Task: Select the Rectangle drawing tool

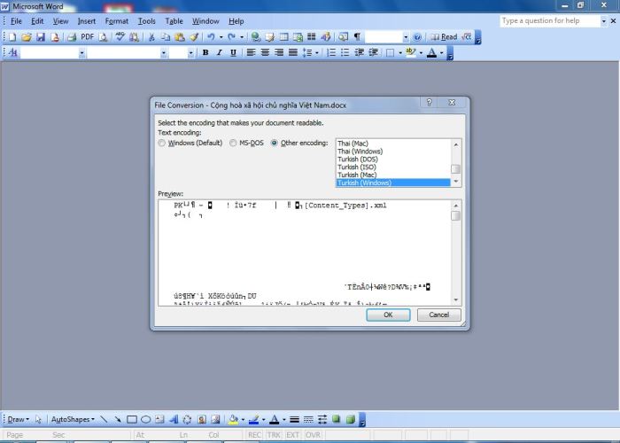Action: pyautogui.click(x=132, y=420)
